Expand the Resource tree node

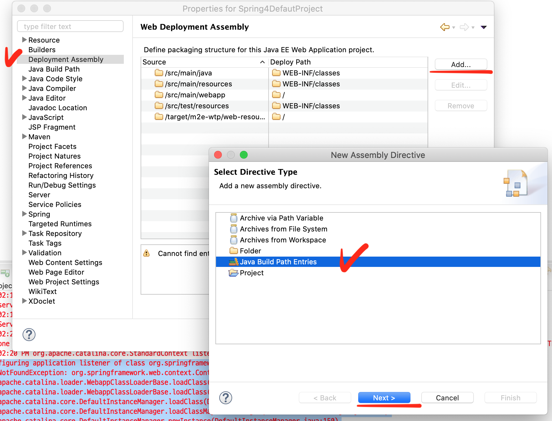(24, 40)
